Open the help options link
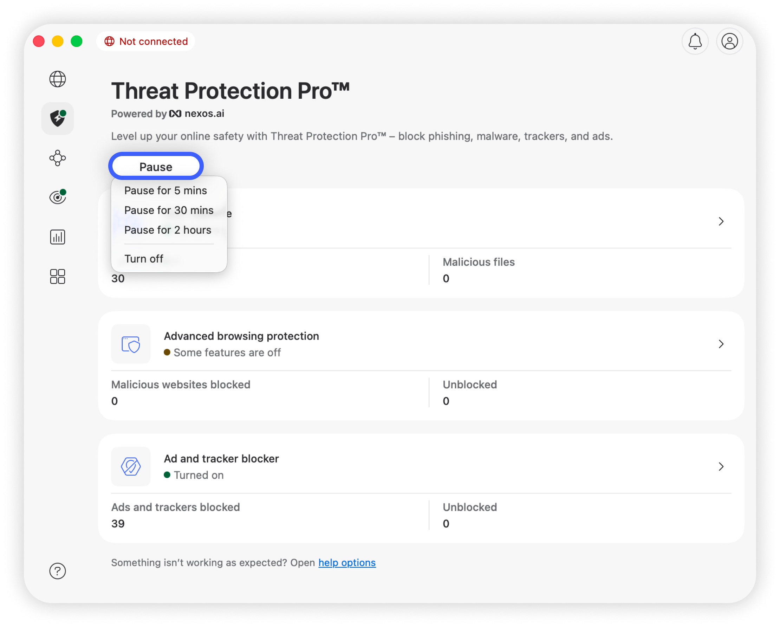The height and width of the screenshot is (627, 780). click(346, 563)
